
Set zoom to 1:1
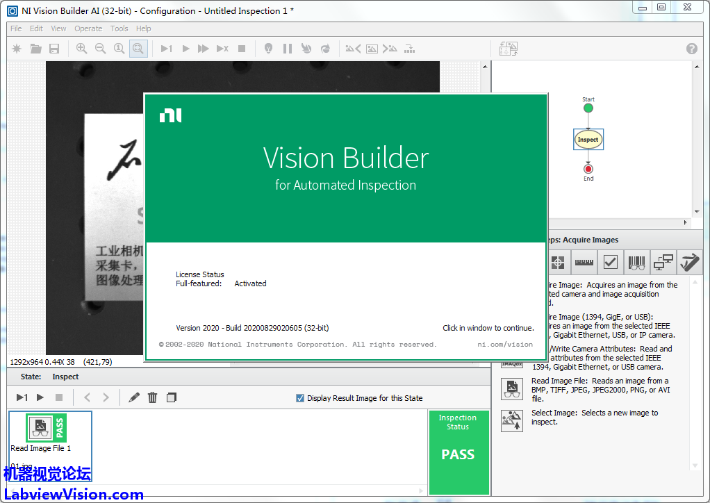point(119,49)
